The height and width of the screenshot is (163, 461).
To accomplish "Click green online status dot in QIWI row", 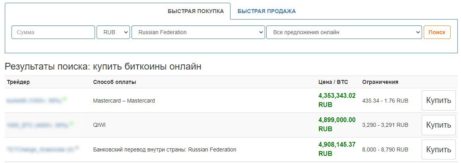I will tap(72, 123).
